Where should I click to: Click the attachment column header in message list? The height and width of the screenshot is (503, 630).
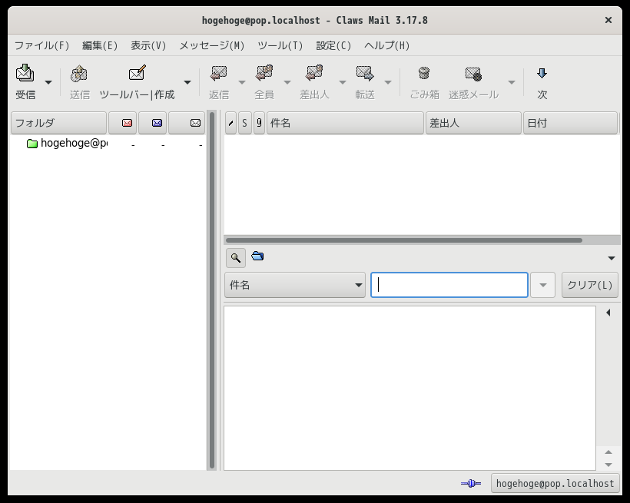coord(259,123)
